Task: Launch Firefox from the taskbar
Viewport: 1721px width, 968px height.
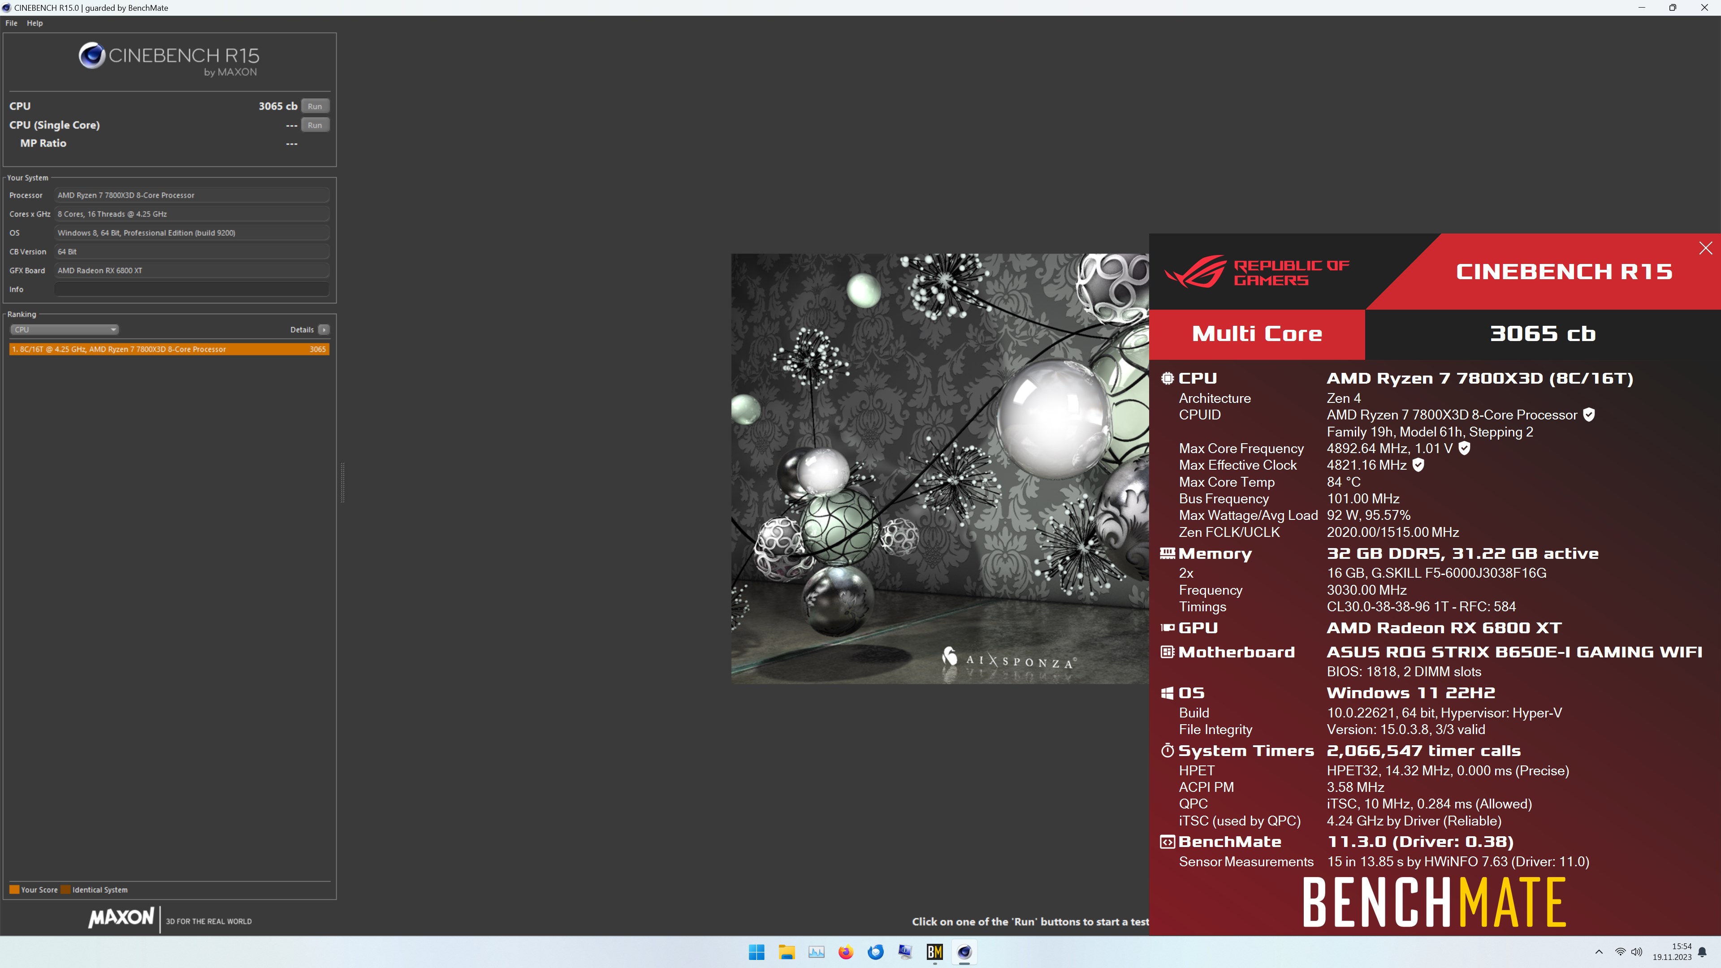Action: point(846,952)
